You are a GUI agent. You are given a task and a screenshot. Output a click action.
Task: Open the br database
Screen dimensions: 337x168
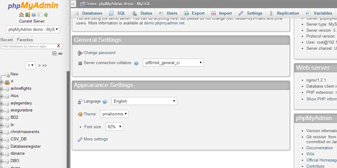pos(12,124)
